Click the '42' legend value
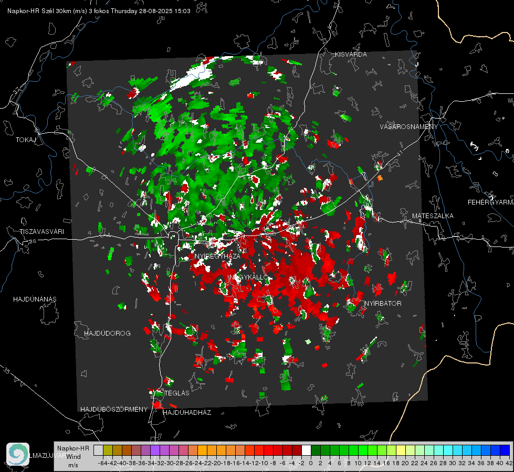Screen dimensions: 514x472 tap(509, 463)
